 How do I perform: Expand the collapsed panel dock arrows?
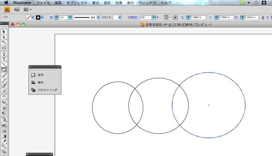pyautogui.click(x=59, y=67)
